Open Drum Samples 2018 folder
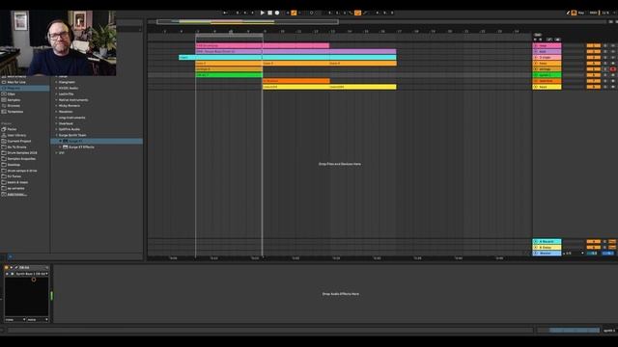This screenshot has width=618, height=347. pyautogui.click(x=22, y=153)
